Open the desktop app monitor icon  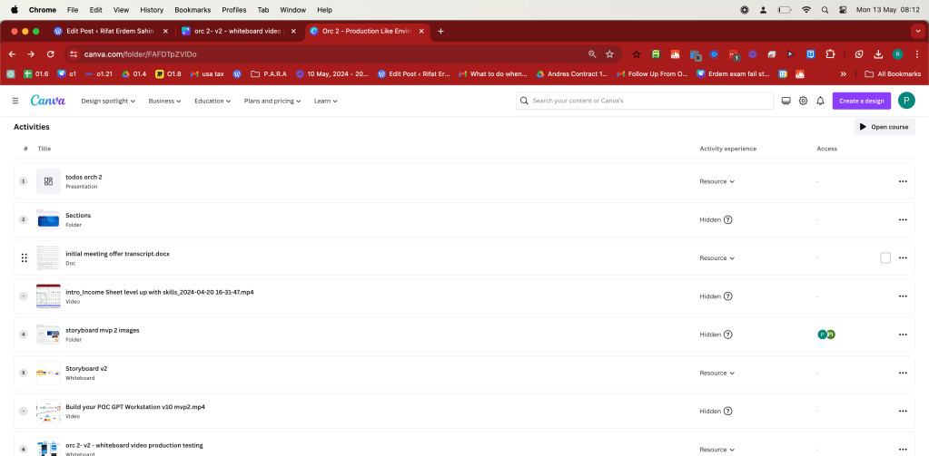786,101
